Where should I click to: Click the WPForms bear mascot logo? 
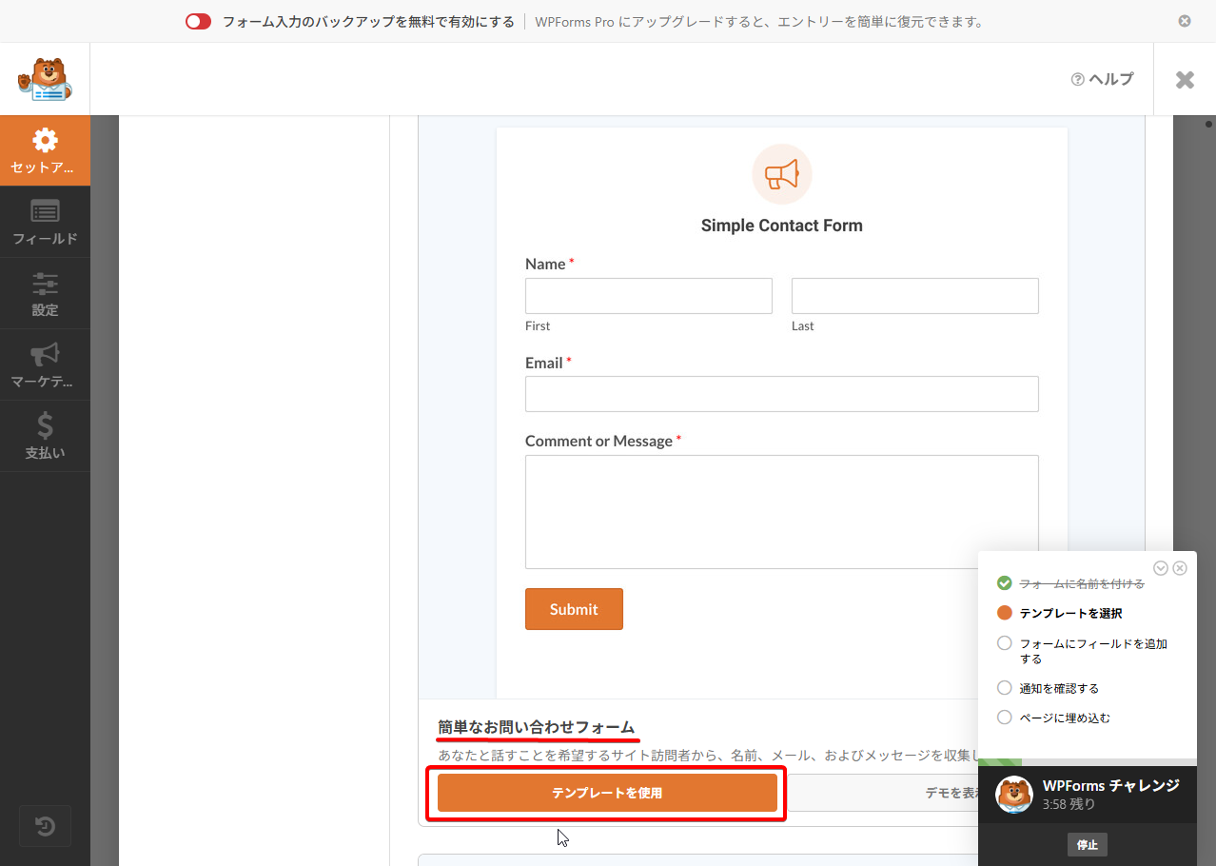click(45, 79)
